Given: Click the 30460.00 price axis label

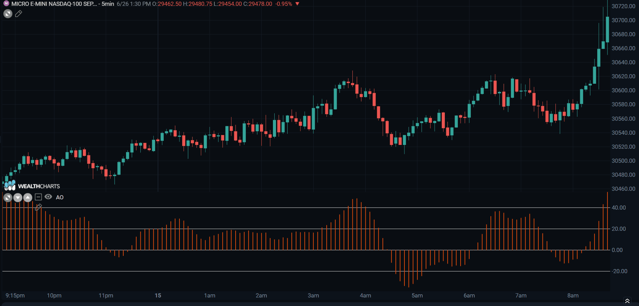Looking at the screenshot, I should tap(623, 189).
